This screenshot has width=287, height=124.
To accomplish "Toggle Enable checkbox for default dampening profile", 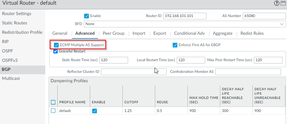I will (95, 111).
